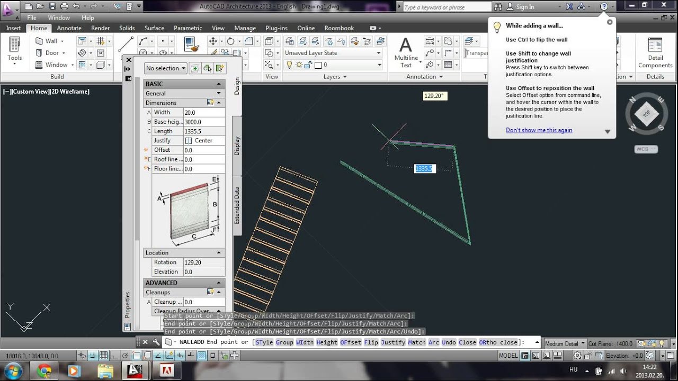Image resolution: width=678 pixels, height=381 pixels.
Task: Choose the Justify option in command line
Action: coord(393,342)
